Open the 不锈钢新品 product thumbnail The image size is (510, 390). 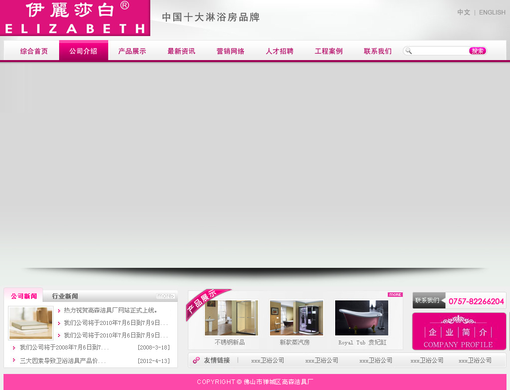pos(231,318)
